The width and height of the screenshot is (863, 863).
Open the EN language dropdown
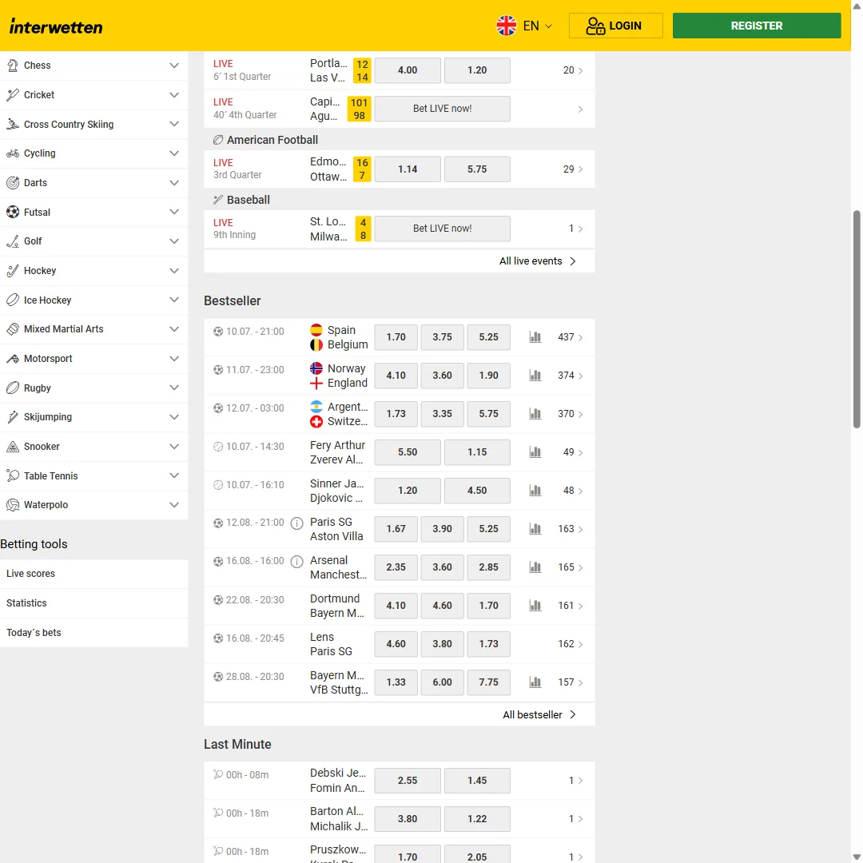click(538, 26)
